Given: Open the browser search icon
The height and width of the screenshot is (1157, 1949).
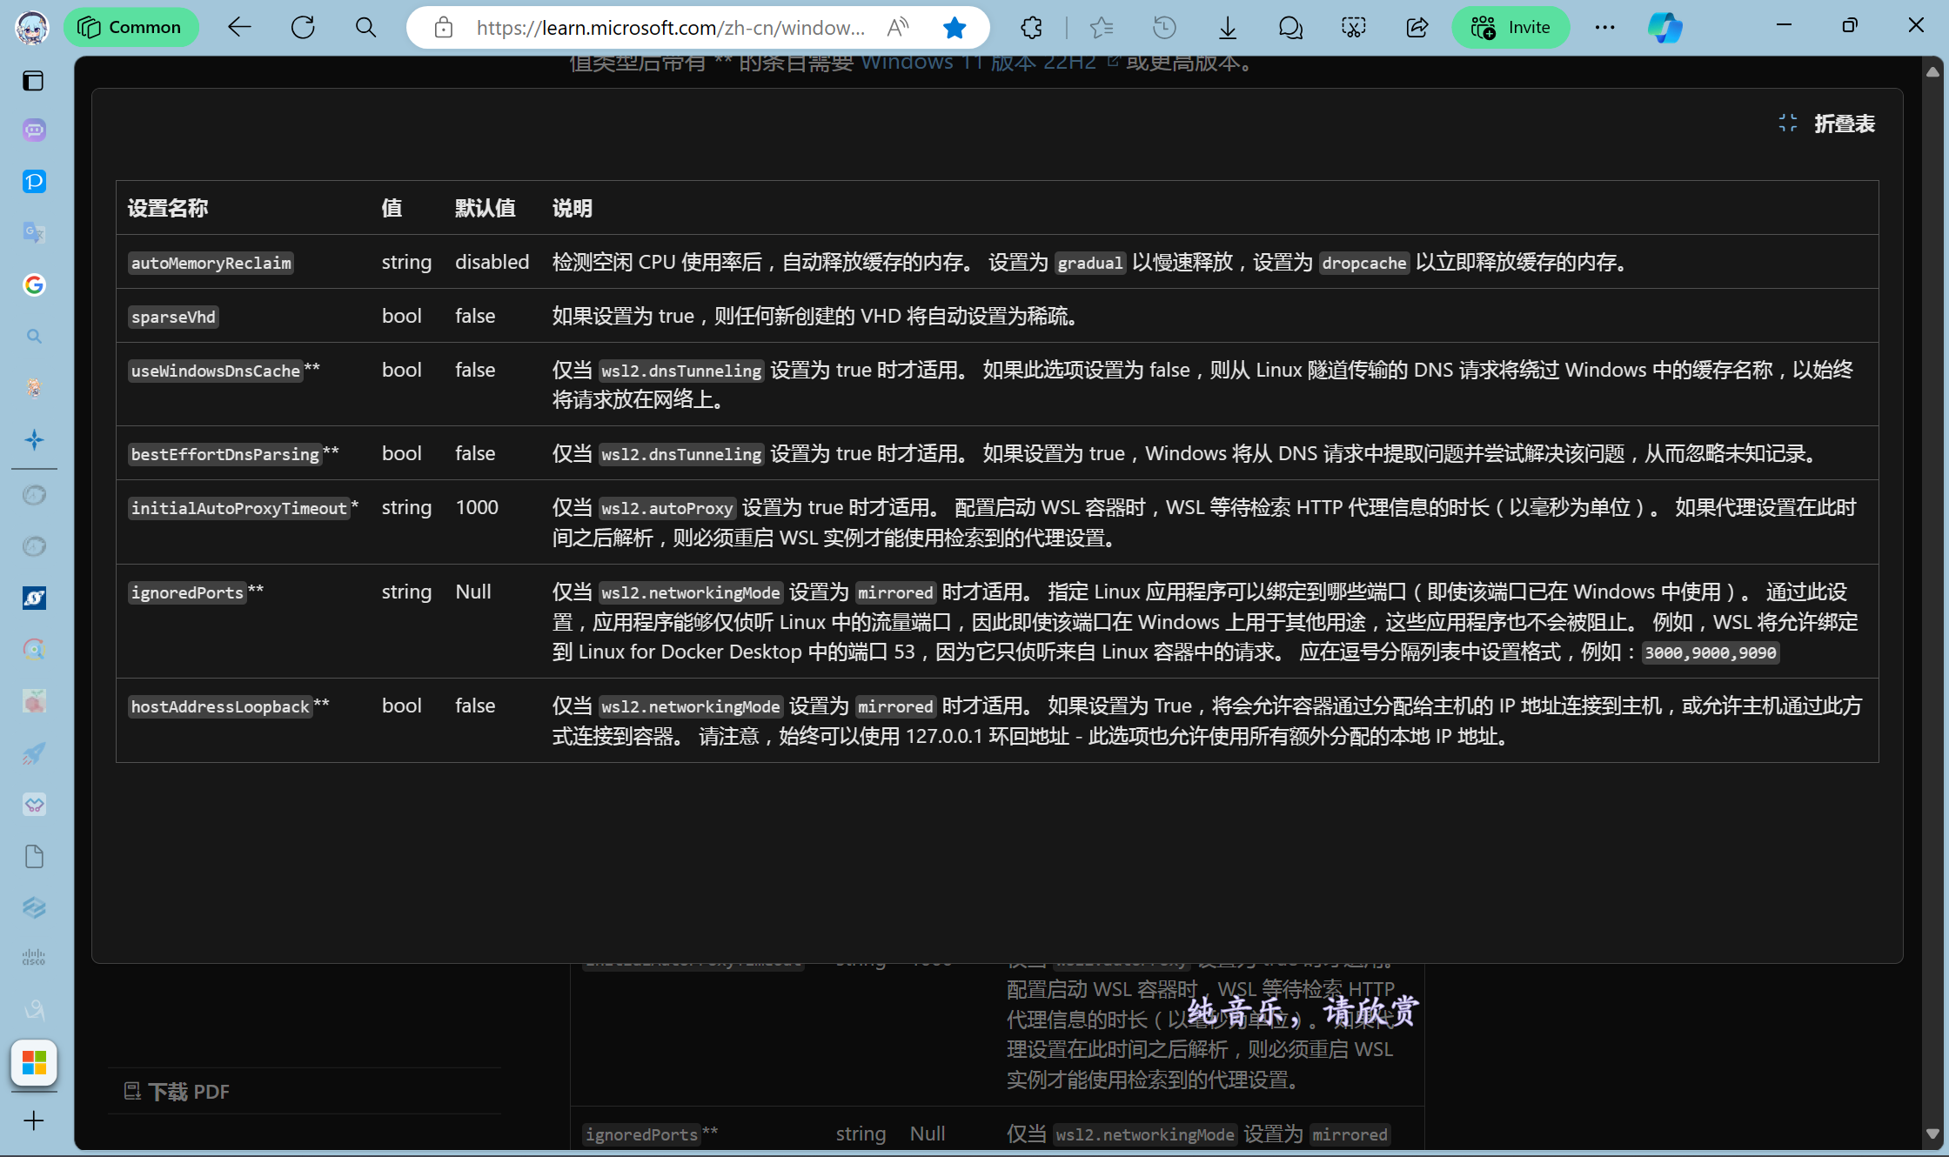Looking at the screenshot, I should pos(366,28).
